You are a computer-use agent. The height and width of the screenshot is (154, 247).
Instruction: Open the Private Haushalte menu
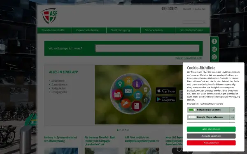pos(54,30)
